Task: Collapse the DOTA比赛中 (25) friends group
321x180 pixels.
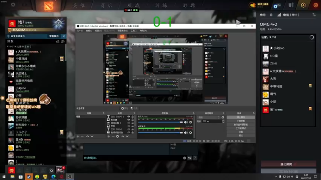Action: click(x=8, y=46)
